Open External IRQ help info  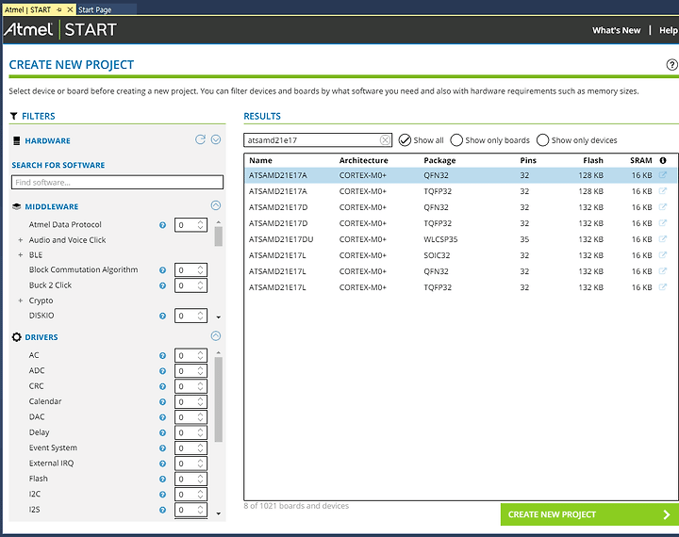[162, 464]
